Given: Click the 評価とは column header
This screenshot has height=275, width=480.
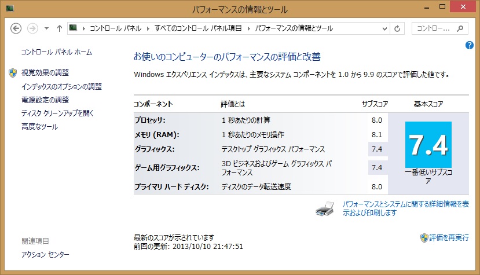Looking at the screenshot, I should point(233,104).
